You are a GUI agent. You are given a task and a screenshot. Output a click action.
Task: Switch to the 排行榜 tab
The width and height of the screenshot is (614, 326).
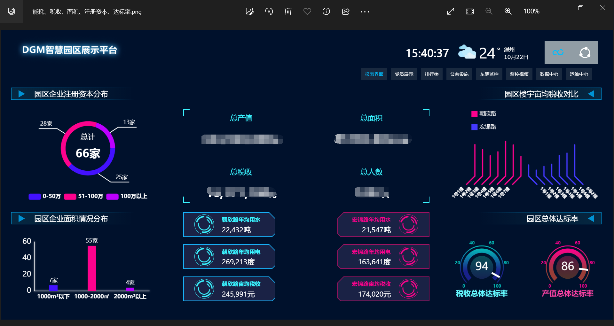coord(431,74)
